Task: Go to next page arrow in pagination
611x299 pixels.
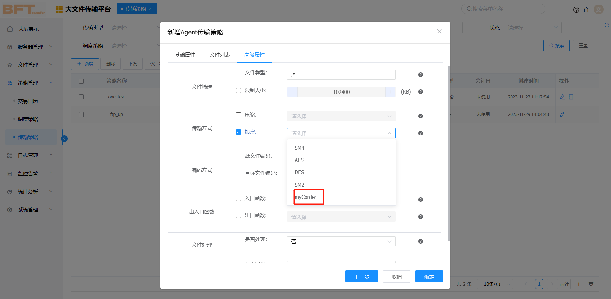Action: click(552, 284)
